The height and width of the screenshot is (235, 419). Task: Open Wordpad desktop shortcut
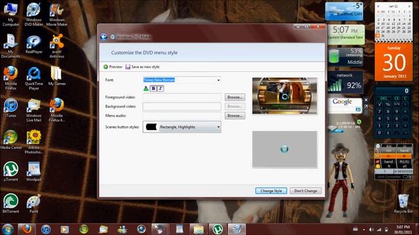pyautogui.click(x=33, y=172)
